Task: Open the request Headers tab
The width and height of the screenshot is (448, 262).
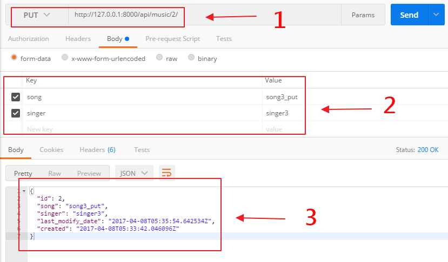Action: [78, 39]
